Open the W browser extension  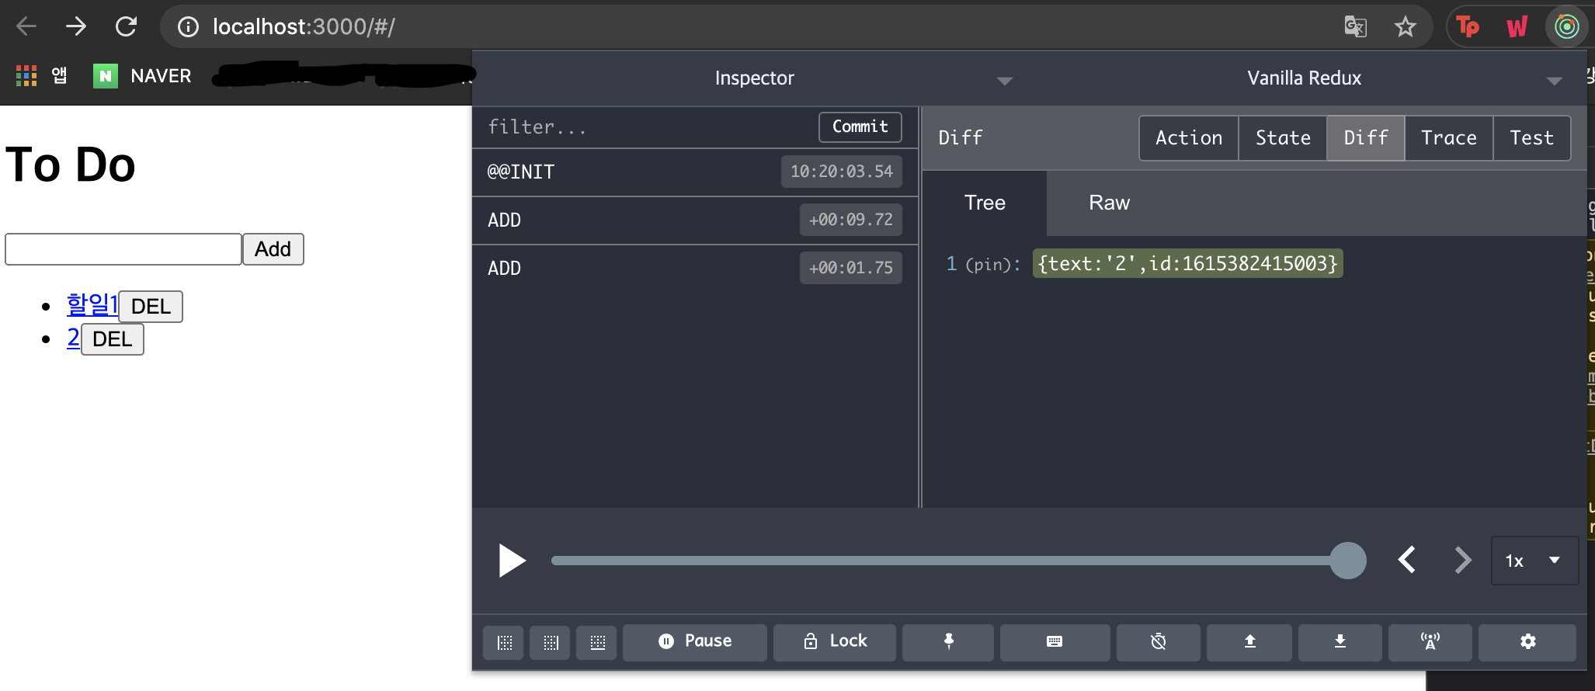tap(1517, 26)
